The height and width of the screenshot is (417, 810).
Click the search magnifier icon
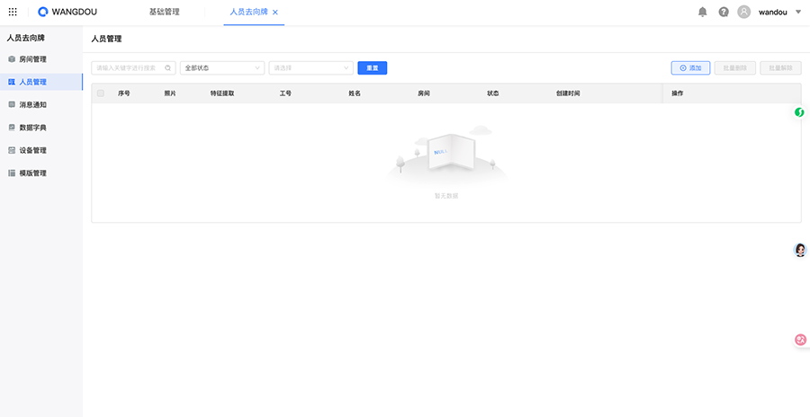coord(168,68)
